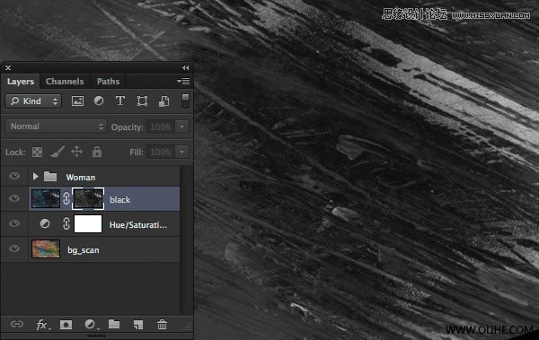Select the layer named black
Image resolution: width=539 pixels, height=340 pixels.
coord(120,200)
